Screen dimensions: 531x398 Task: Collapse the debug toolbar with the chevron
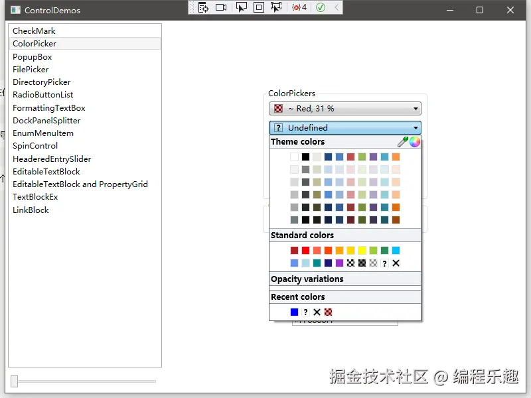(x=337, y=7)
